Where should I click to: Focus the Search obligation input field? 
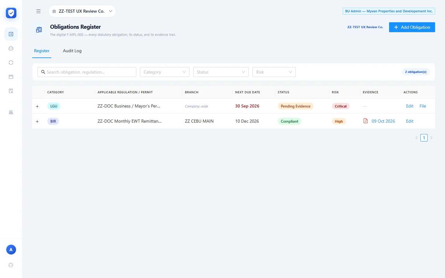[x=87, y=72]
